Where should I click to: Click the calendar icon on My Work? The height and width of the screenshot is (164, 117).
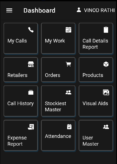tap(68, 30)
